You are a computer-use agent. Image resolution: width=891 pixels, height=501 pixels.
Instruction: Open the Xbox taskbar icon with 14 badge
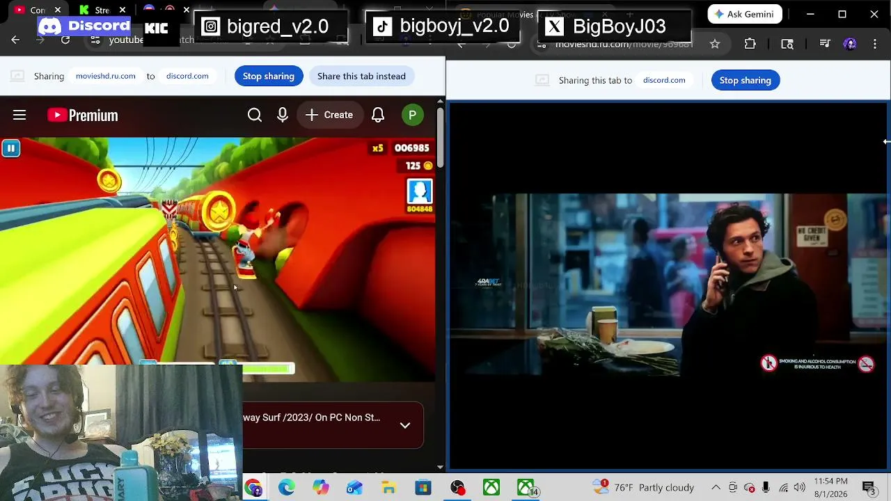click(x=526, y=488)
